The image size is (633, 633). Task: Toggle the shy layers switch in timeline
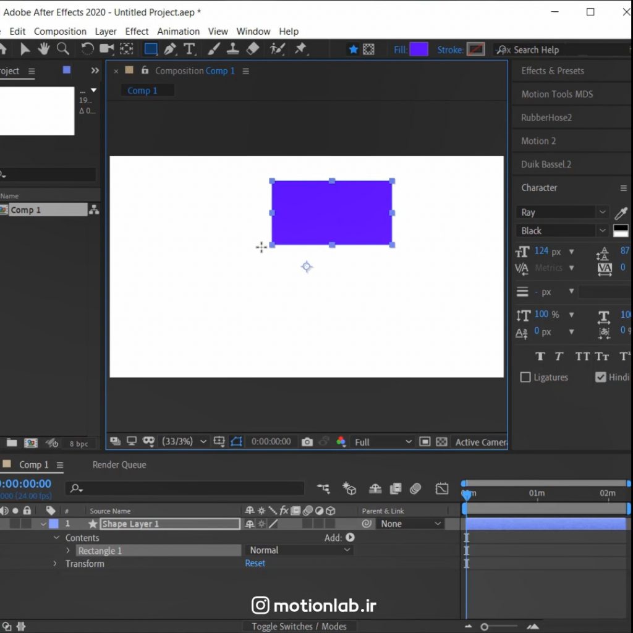[x=375, y=488]
